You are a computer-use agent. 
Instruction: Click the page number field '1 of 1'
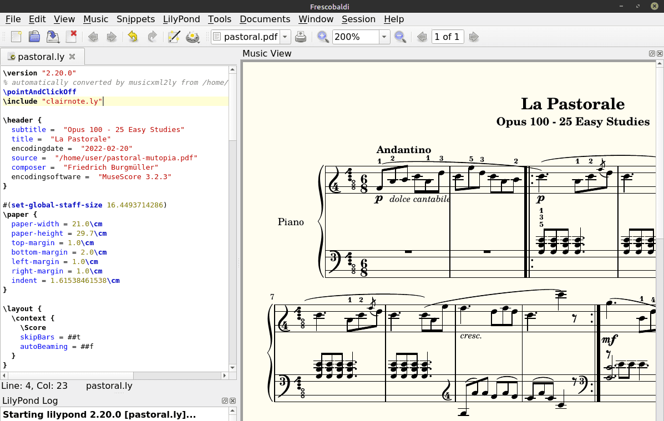[447, 37]
